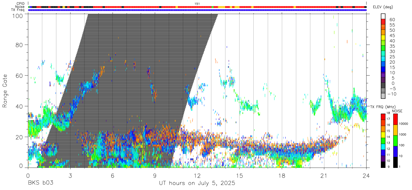Click the 'UT hours on July 5, 2025' title
Screen dimensions: 412x190
click(197, 184)
